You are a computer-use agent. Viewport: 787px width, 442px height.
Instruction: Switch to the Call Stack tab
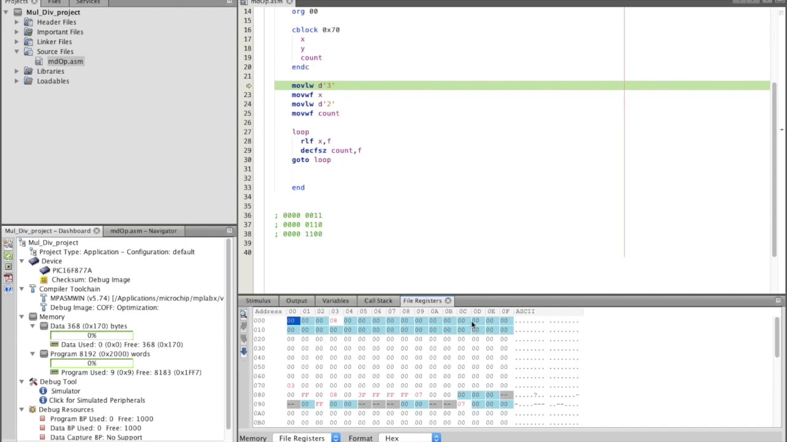point(378,301)
